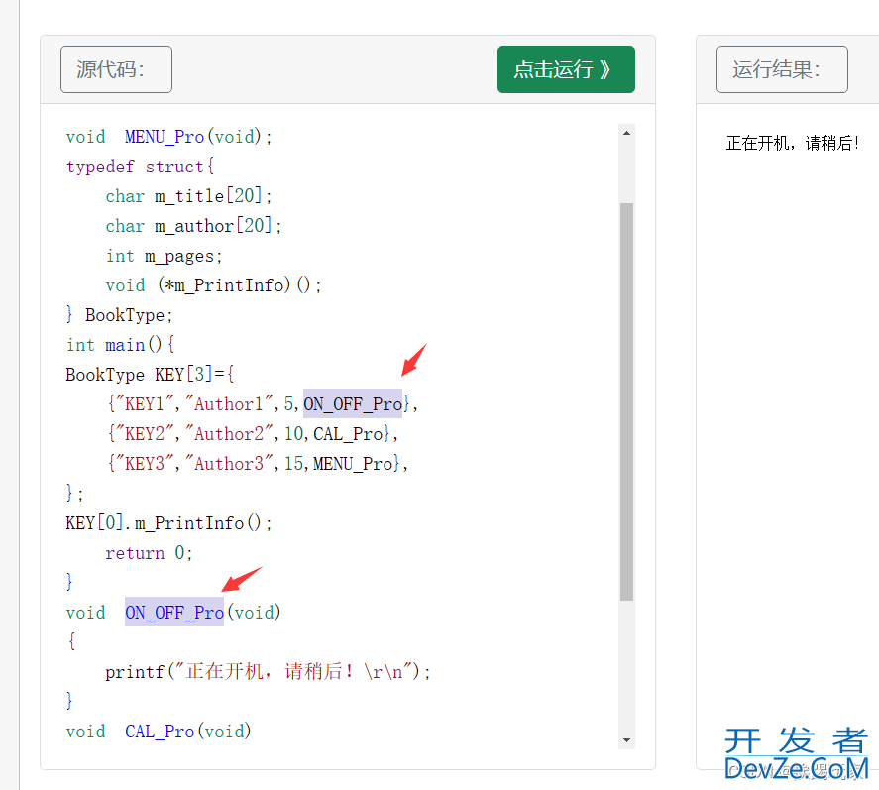The height and width of the screenshot is (790, 879).
Task: Click MENU_Pro in the KEY3 initializer row
Action: click(x=353, y=463)
